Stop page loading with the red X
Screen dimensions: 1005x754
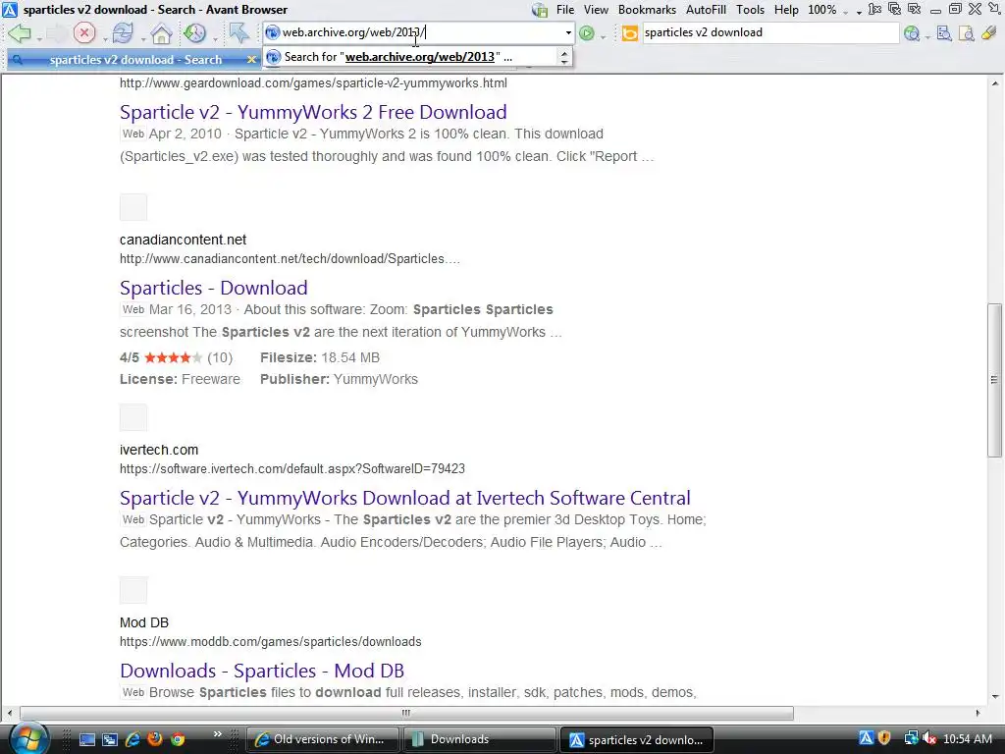click(84, 32)
